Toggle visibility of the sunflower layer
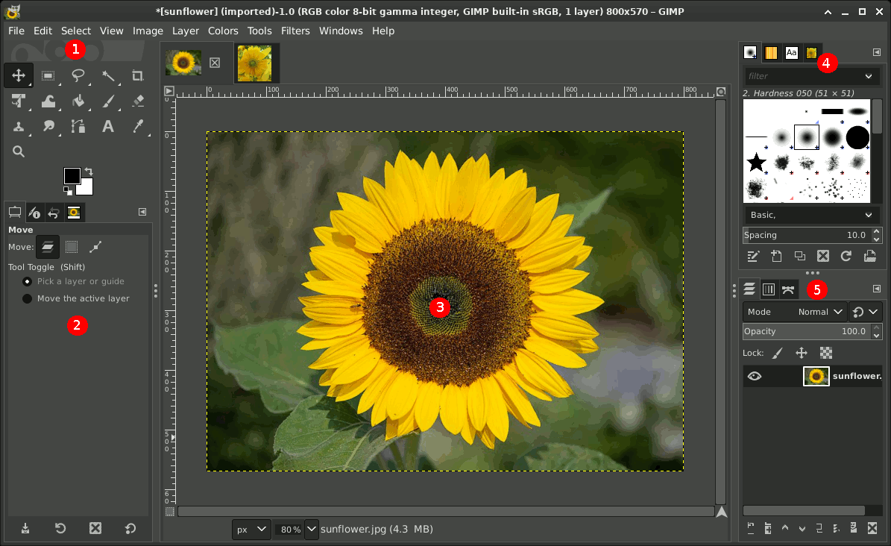This screenshot has height=546, width=891. point(755,376)
